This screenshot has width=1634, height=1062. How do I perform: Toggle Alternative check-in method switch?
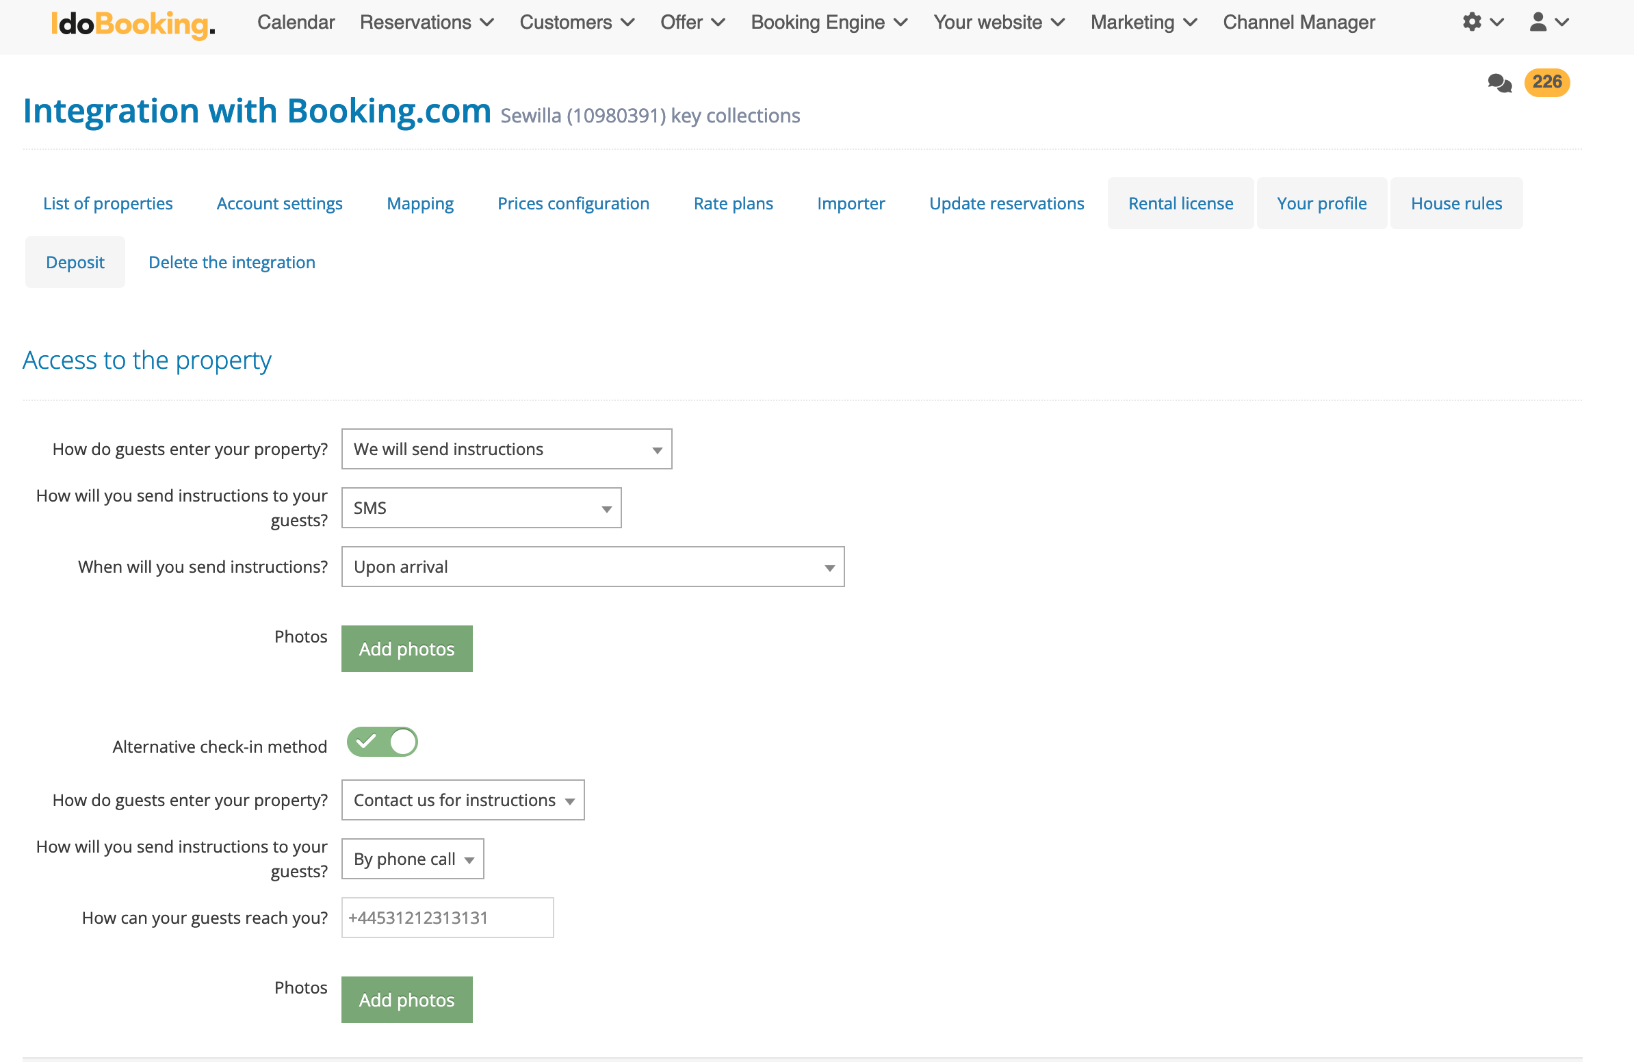click(382, 742)
